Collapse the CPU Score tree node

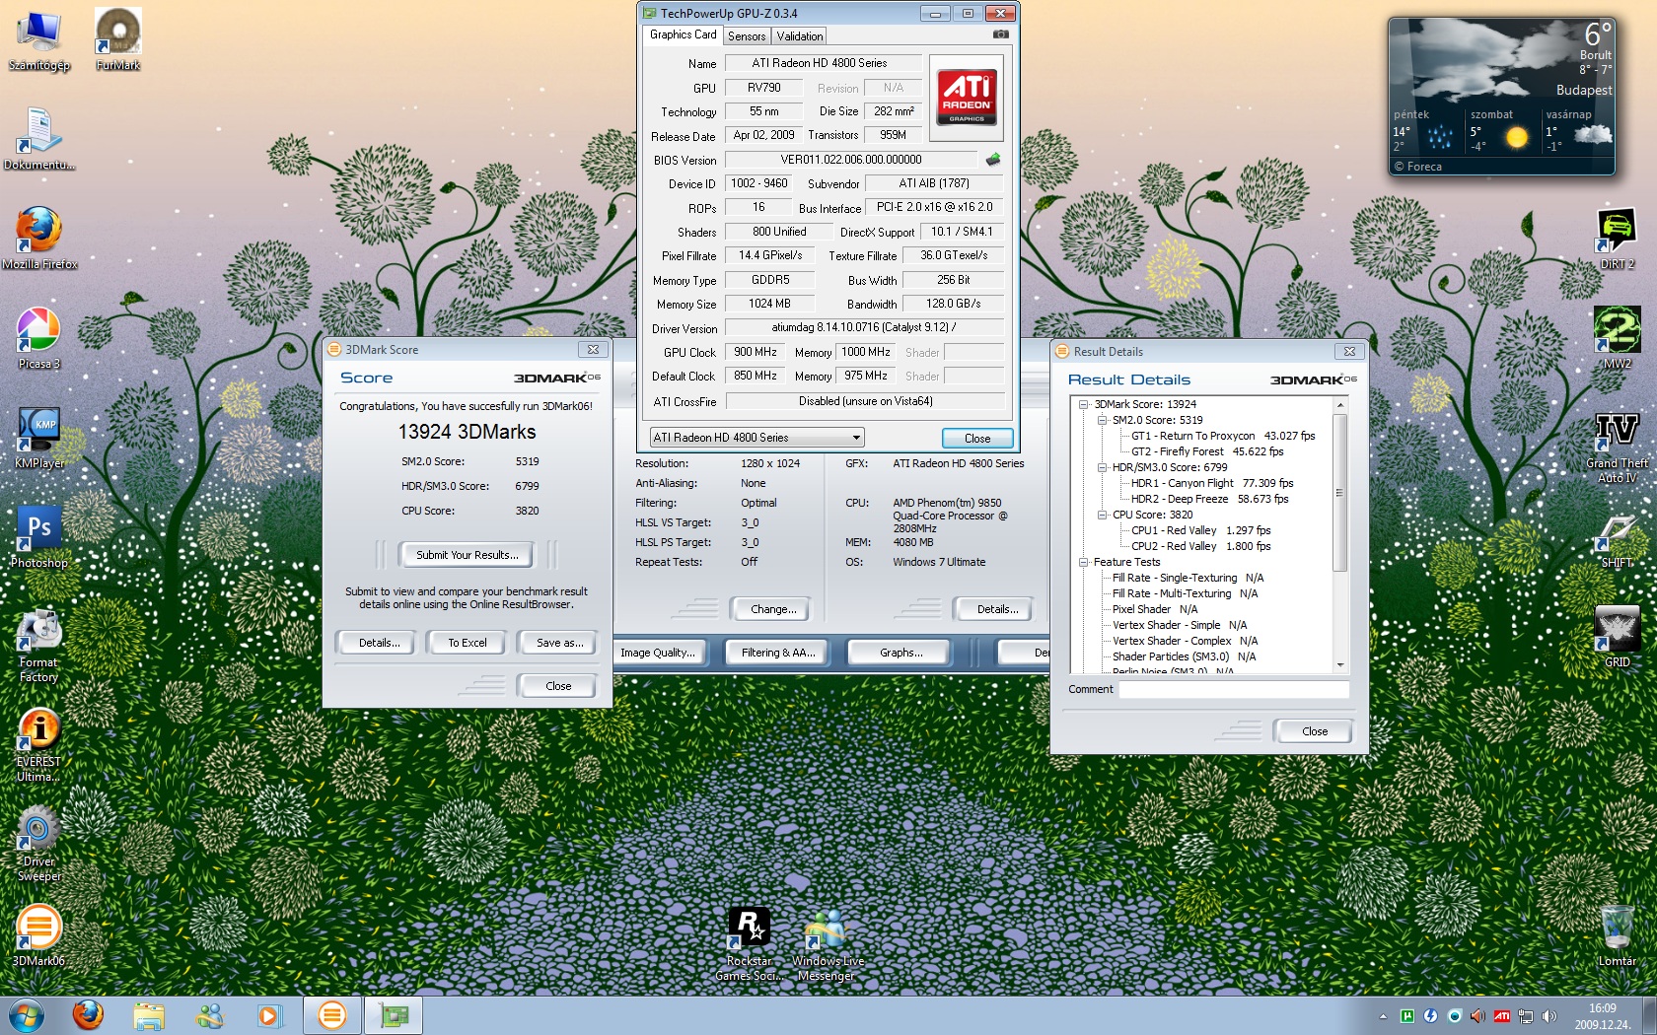tap(1103, 515)
